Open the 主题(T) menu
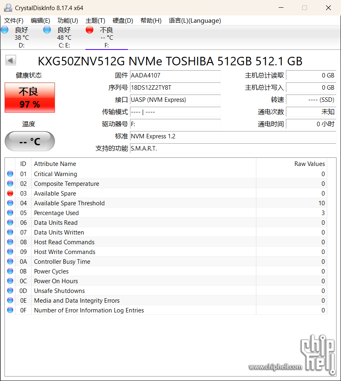 coord(95,21)
